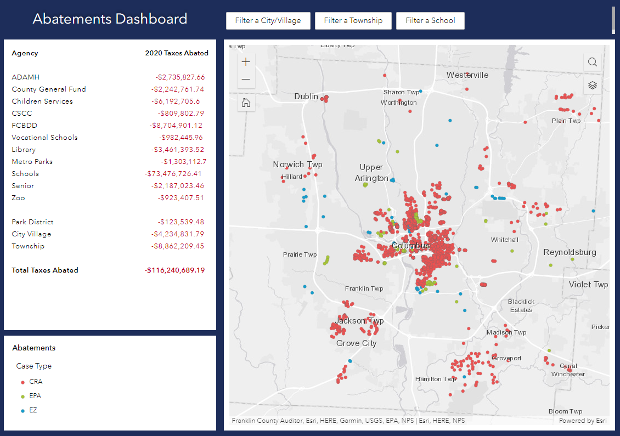Select the Children Services row label

coord(42,101)
